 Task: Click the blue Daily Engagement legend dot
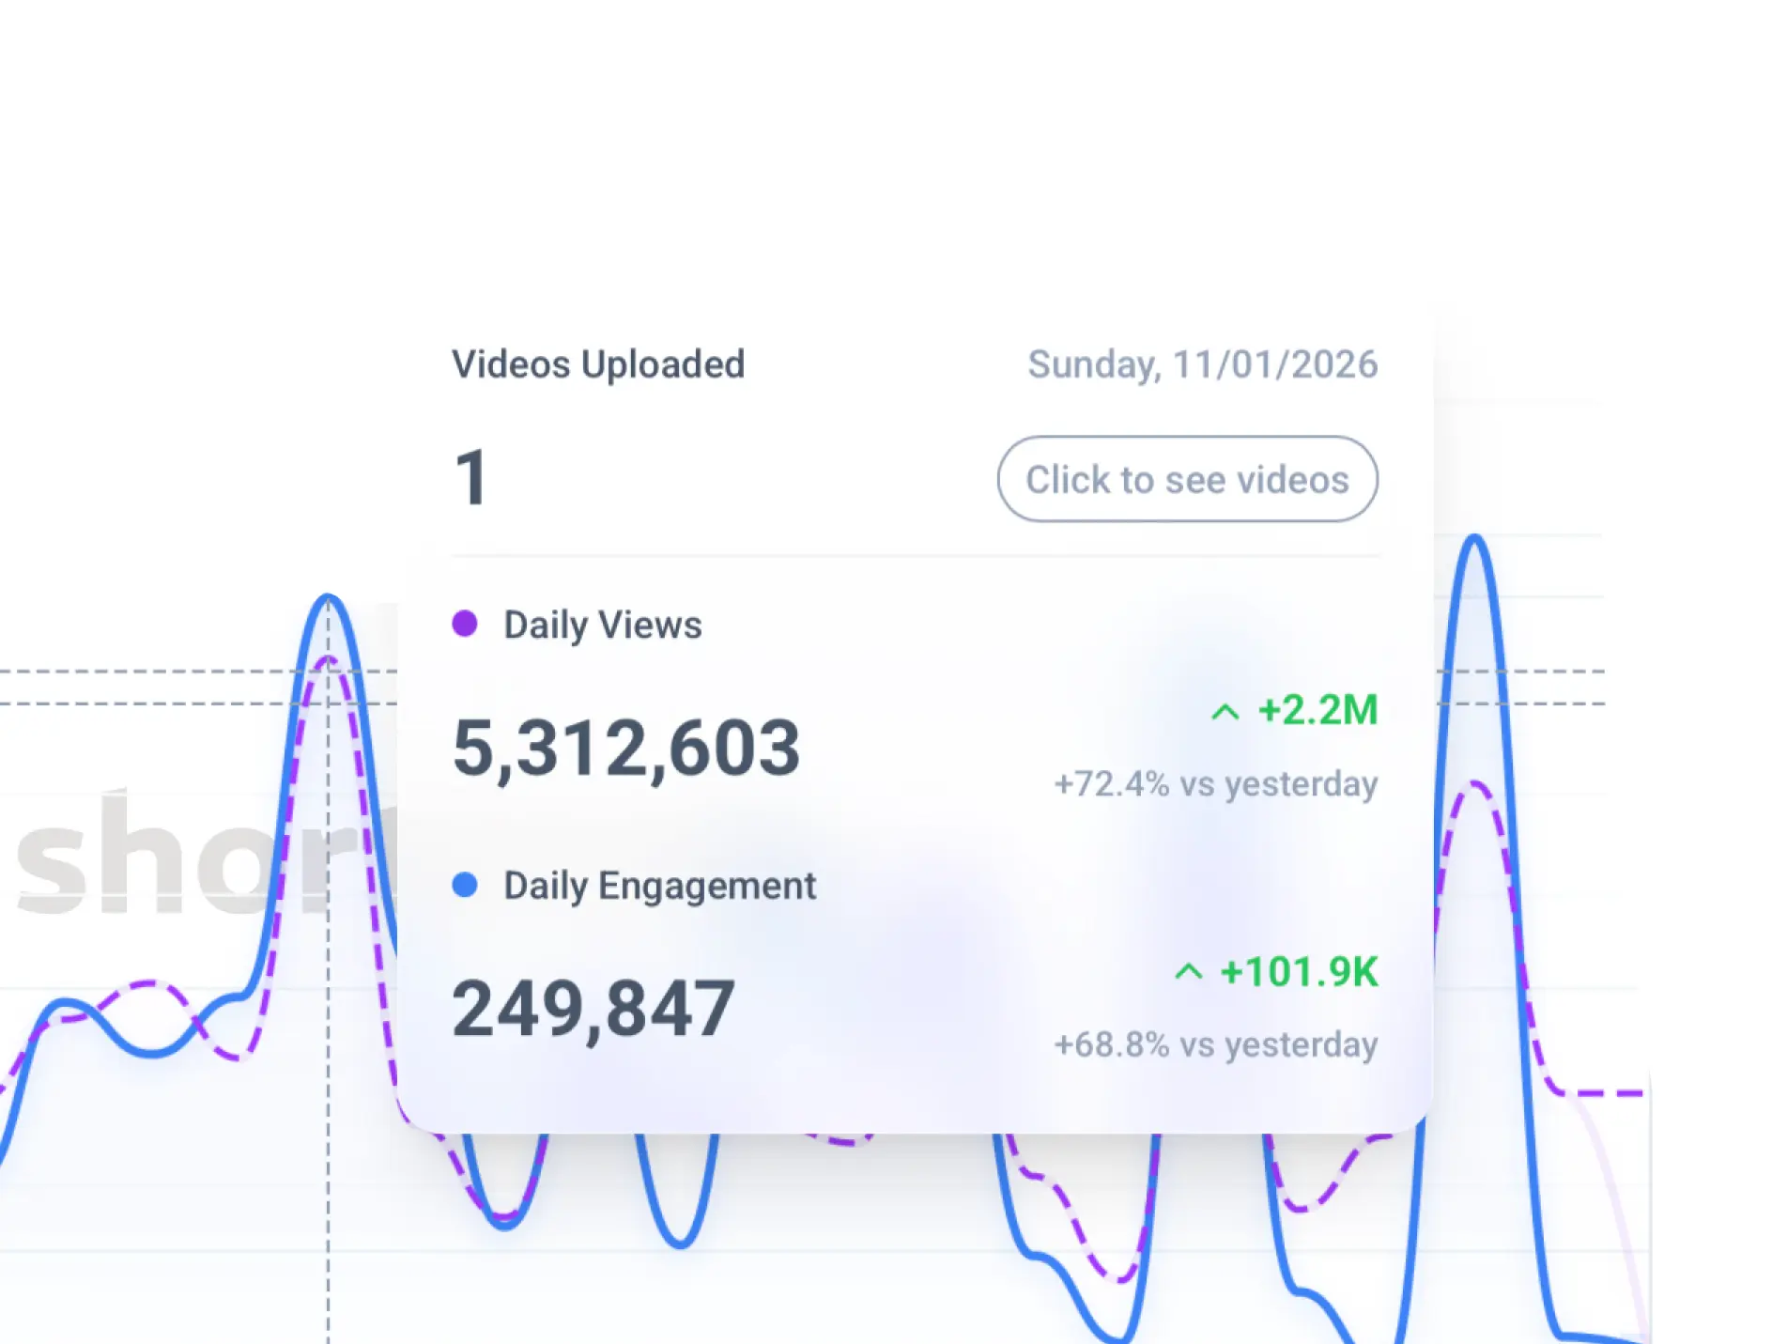(x=465, y=885)
